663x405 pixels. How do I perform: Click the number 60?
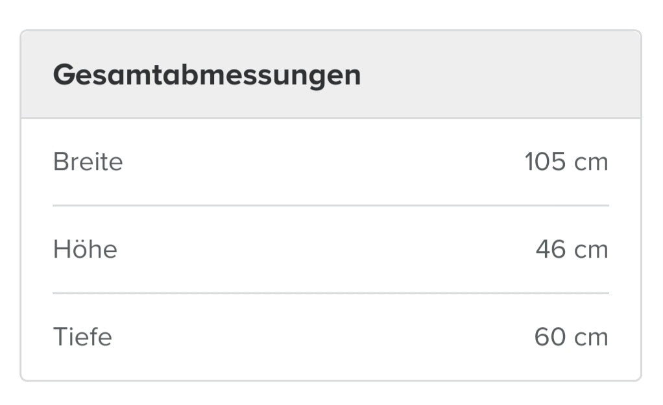550,337
